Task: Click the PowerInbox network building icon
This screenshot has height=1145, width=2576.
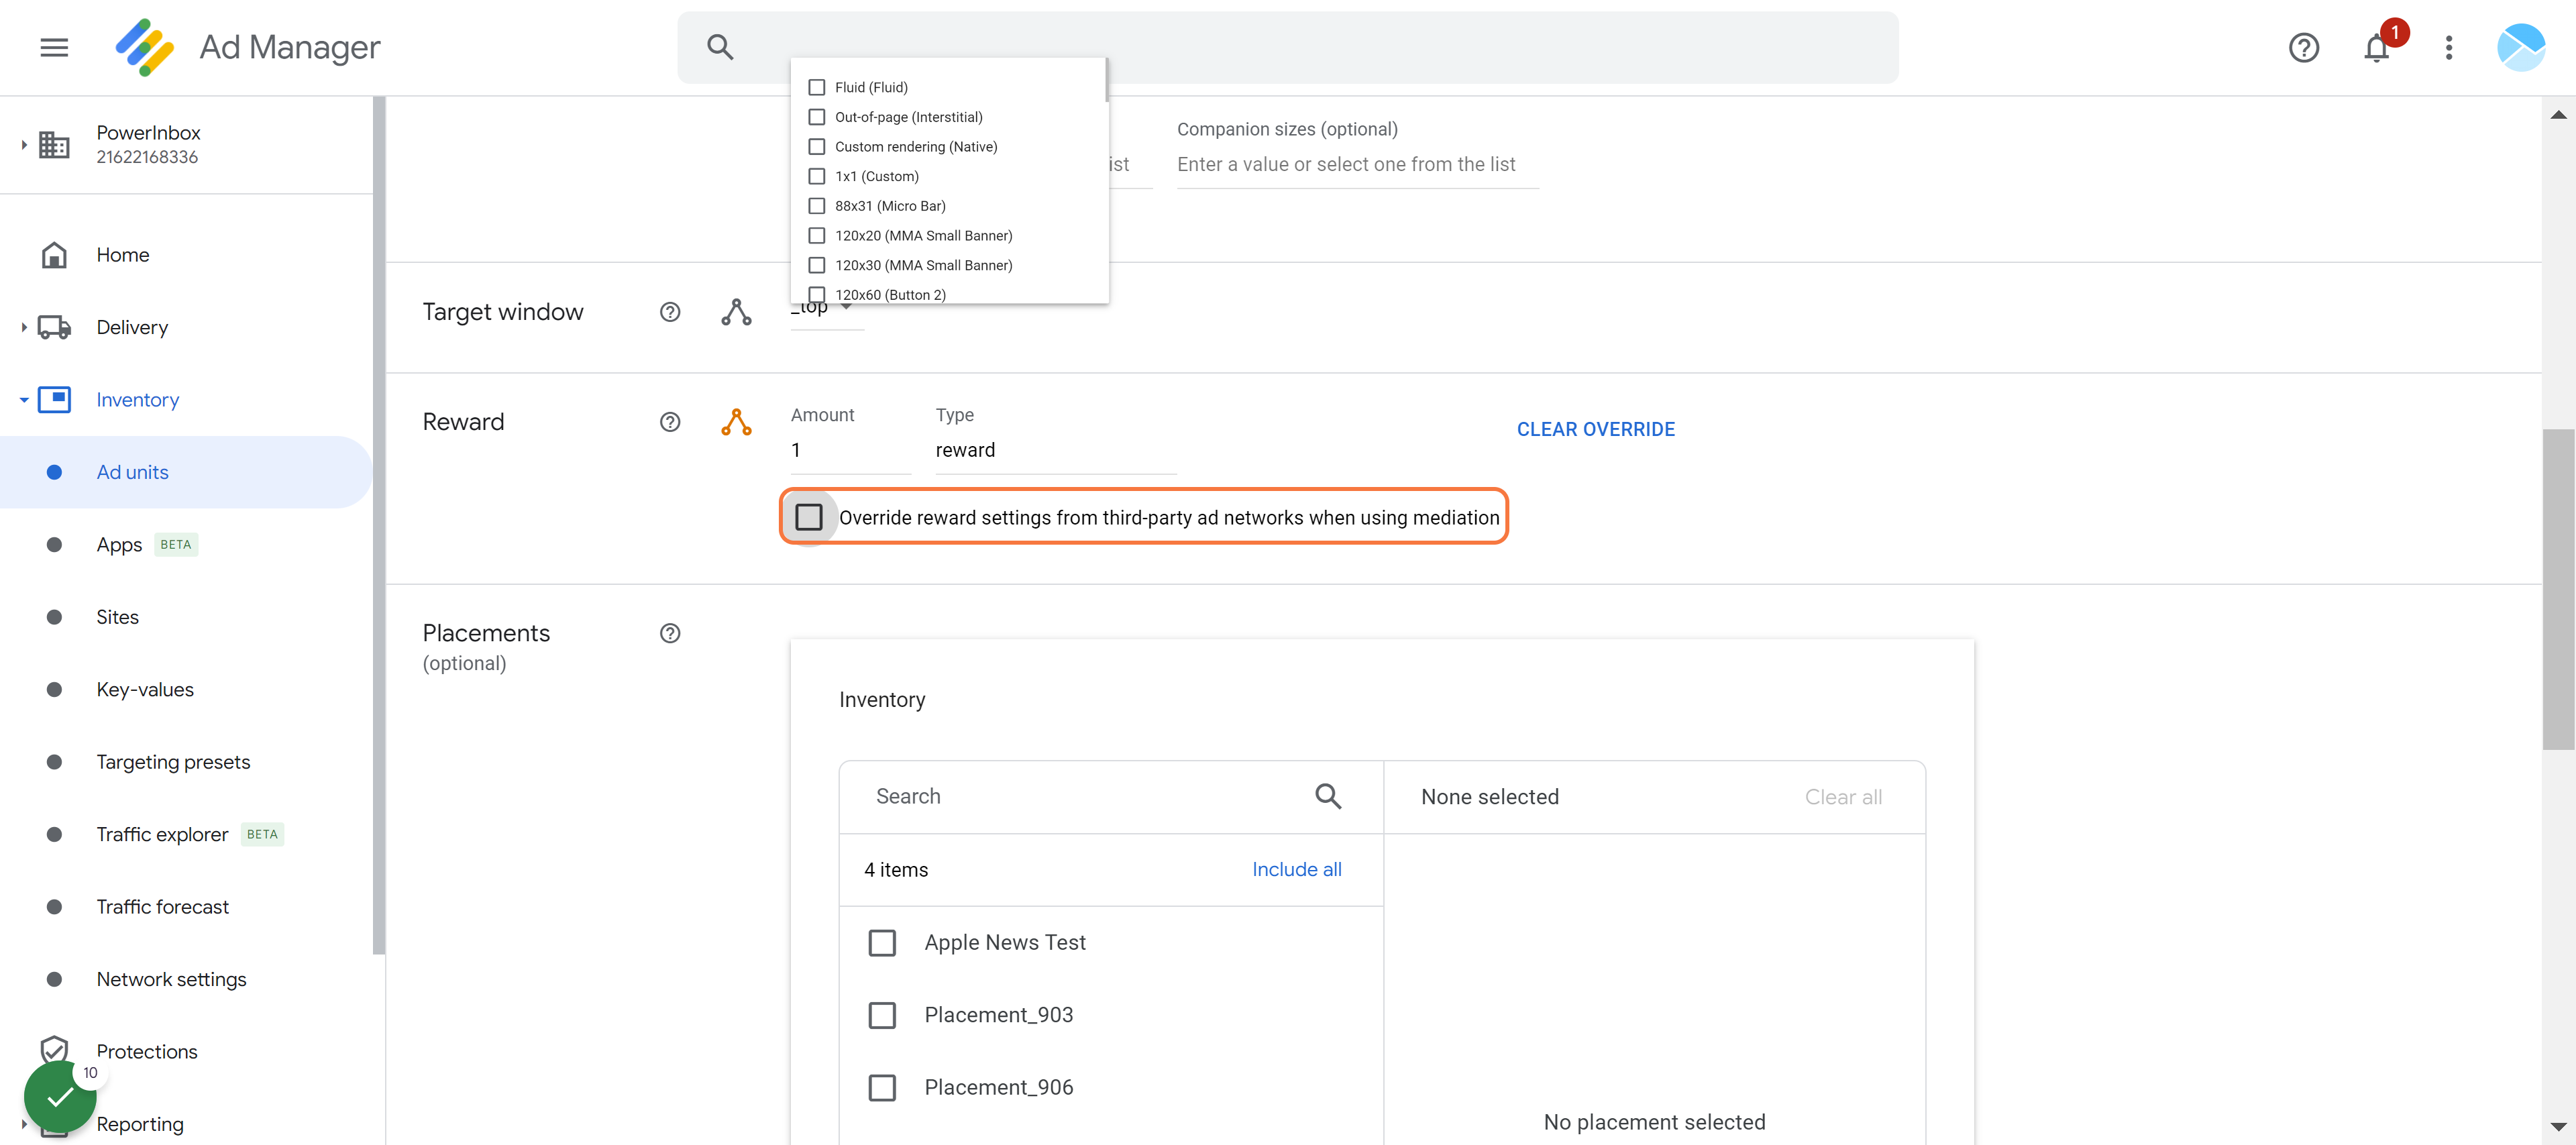Action: coord(54,145)
